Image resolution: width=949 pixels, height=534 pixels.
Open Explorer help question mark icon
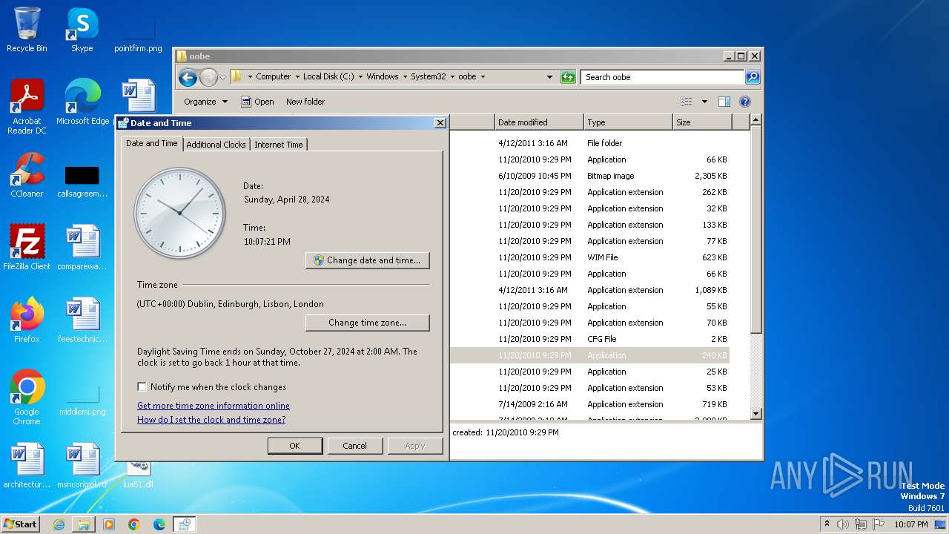[745, 102]
